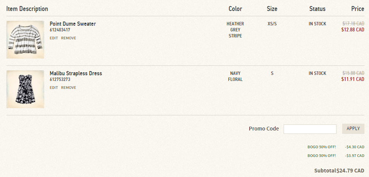The height and width of the screenshot is (177, 369).
Task: Click the Color column header
Action: pyautogui.click(x=235, y=9)
